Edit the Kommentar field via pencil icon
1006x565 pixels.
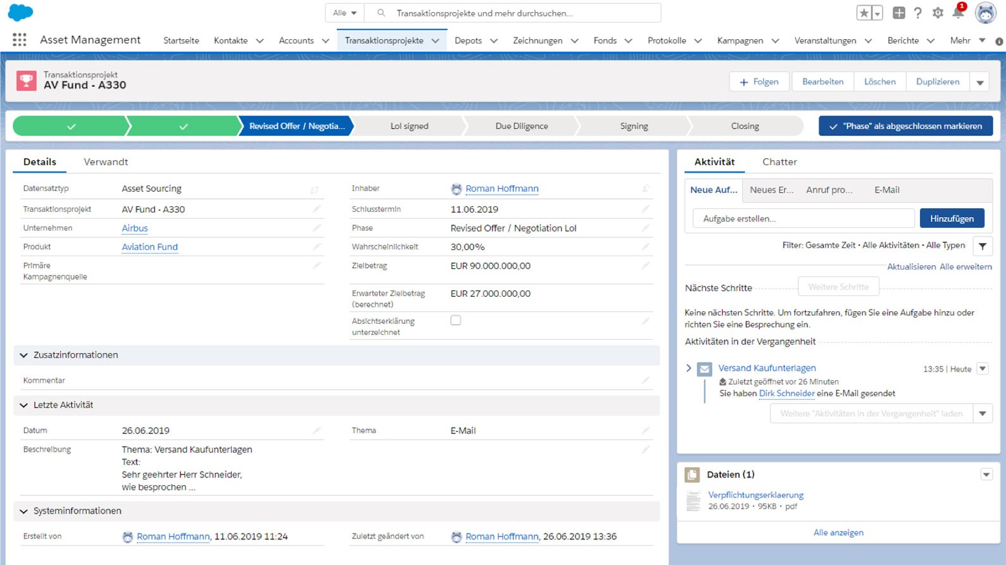pyautogui.click(x=645, y=380)
